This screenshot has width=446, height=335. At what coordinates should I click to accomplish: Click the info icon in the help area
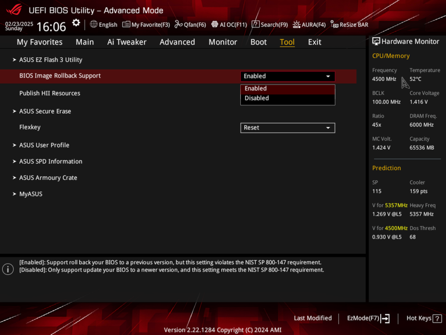[x=8, y=269]
